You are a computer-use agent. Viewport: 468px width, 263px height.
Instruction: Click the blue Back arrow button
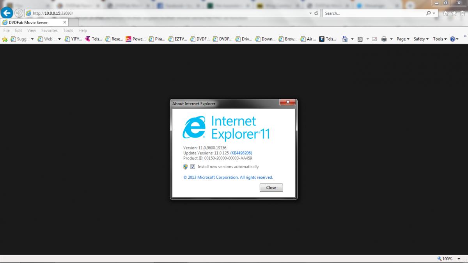(7, 13)
